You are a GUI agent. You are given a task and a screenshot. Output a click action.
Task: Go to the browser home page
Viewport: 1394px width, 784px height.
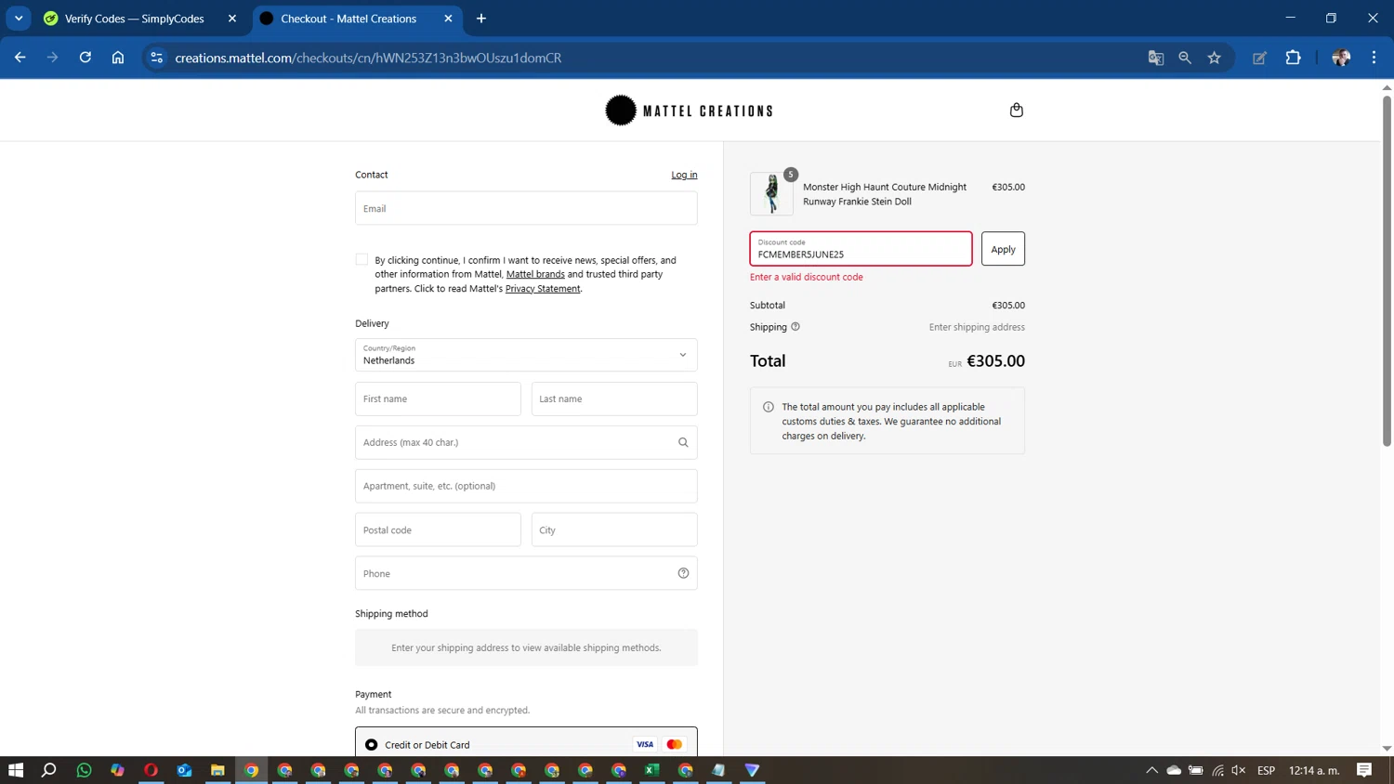pyautogui.click(x=118, y=58)
